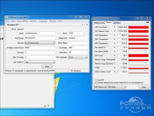154x116 pixels.
Task: Click Miner: cgminer label
Action: click(18, 29)
